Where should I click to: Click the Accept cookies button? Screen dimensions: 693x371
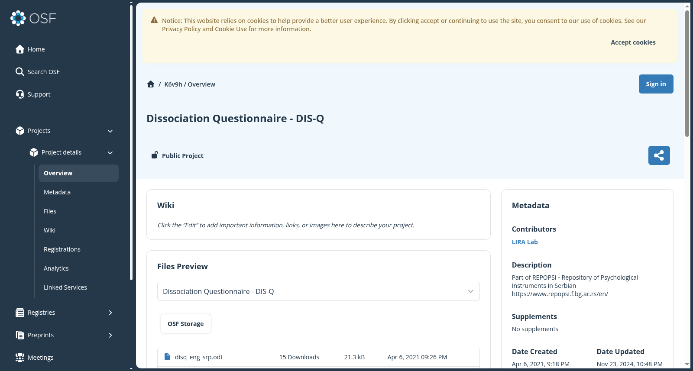(633, 42)
